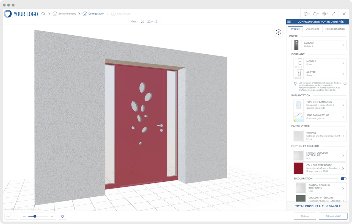
Task: Open the 3D view dropdown
Action: coord(150,21)
